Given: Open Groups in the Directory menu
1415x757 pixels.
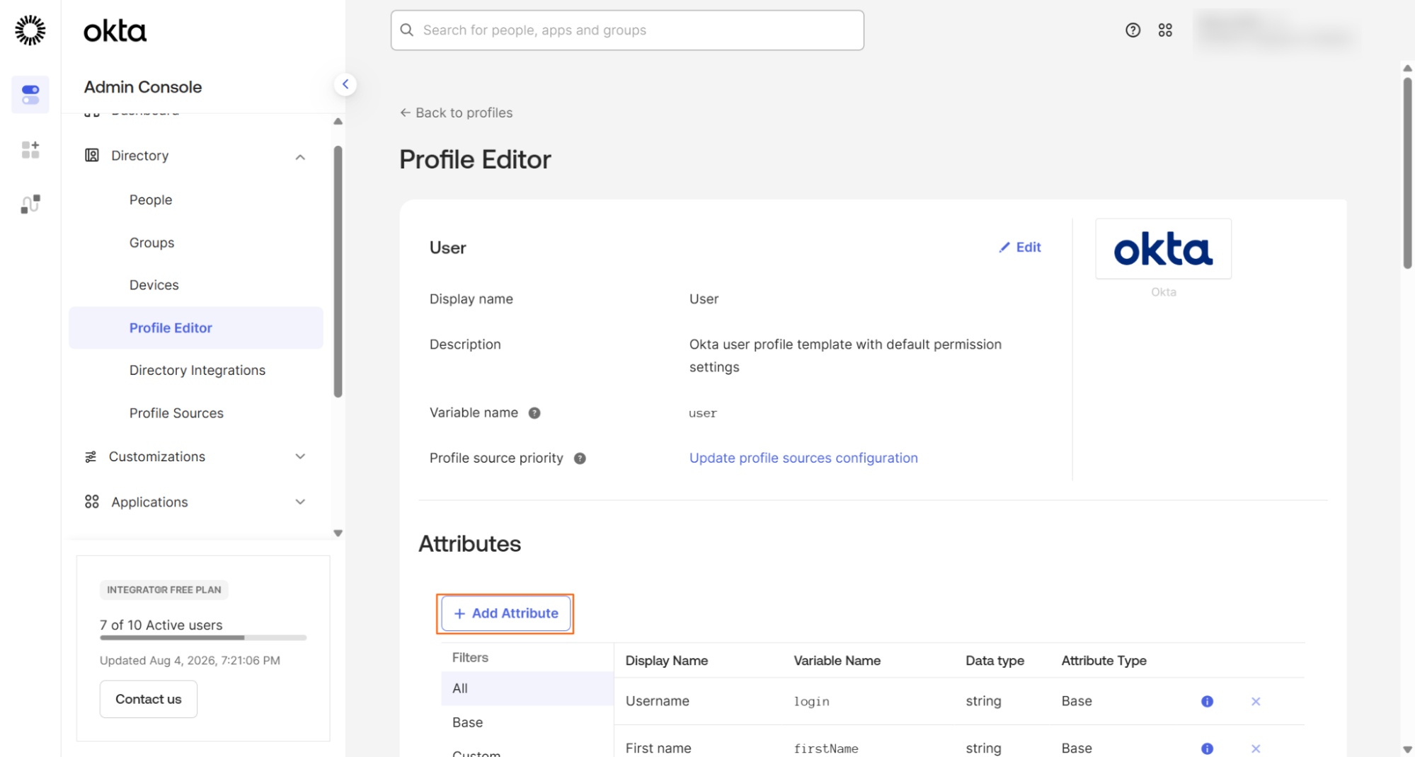Looking at the screenshot, I should tap(151, 243).
